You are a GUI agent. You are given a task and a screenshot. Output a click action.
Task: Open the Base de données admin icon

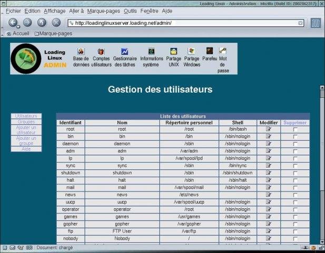point(81,52)
